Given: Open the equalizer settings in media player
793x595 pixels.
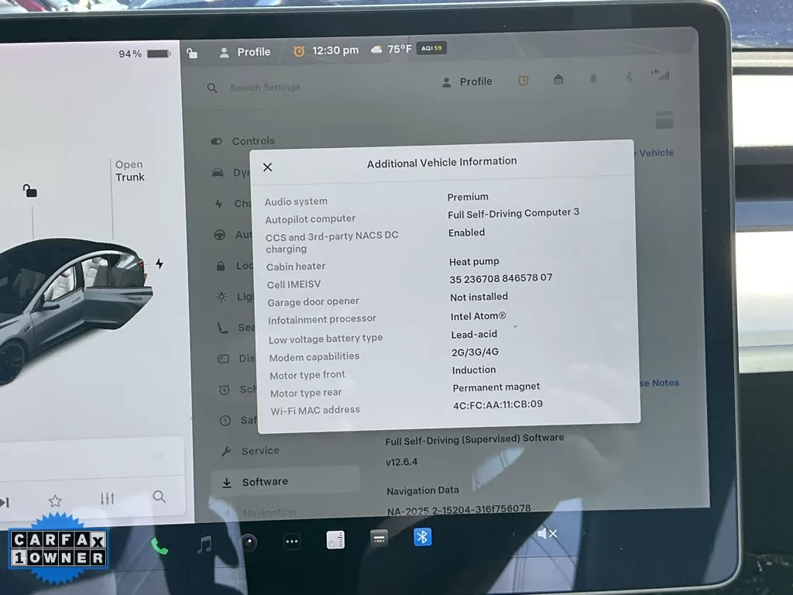Looking at the screenshot, I should (108, 499).
